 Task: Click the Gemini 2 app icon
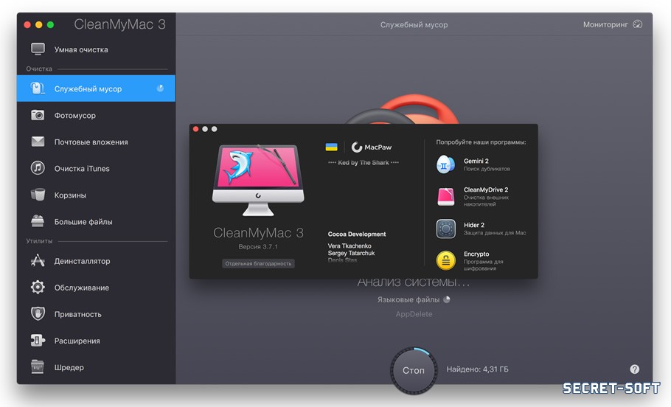click(445, 164)
